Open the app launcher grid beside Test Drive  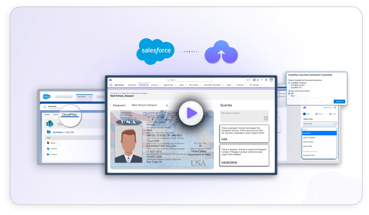[111, 85]
